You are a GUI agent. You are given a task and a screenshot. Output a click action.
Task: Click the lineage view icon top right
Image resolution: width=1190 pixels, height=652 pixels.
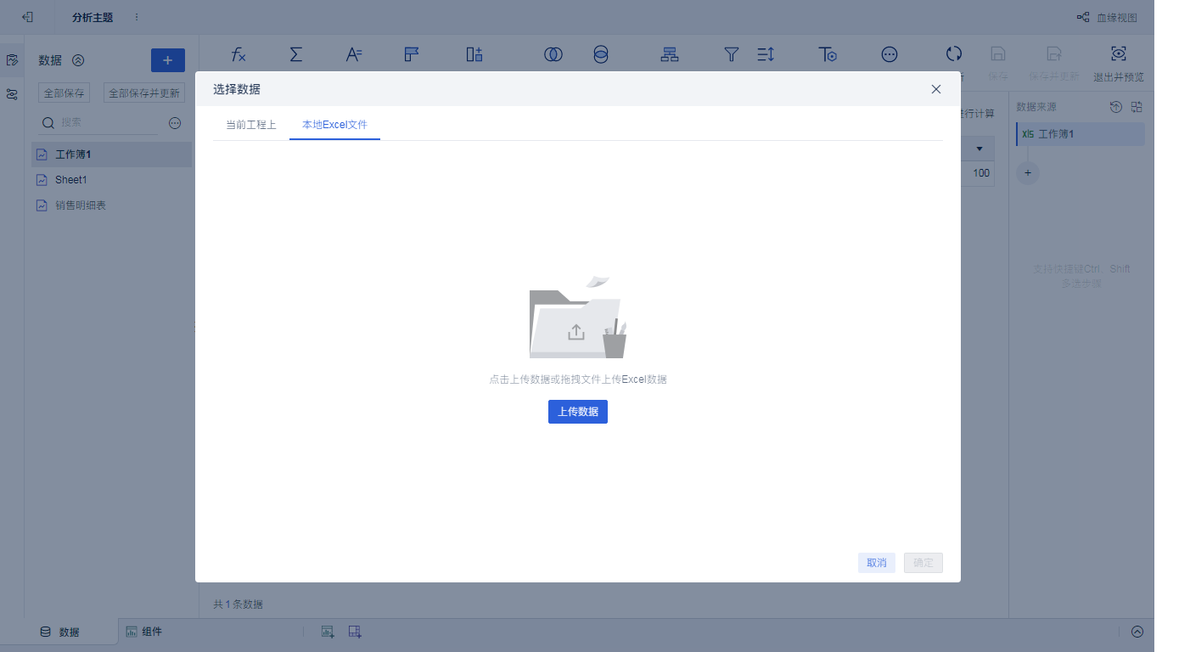(1083, 17)
